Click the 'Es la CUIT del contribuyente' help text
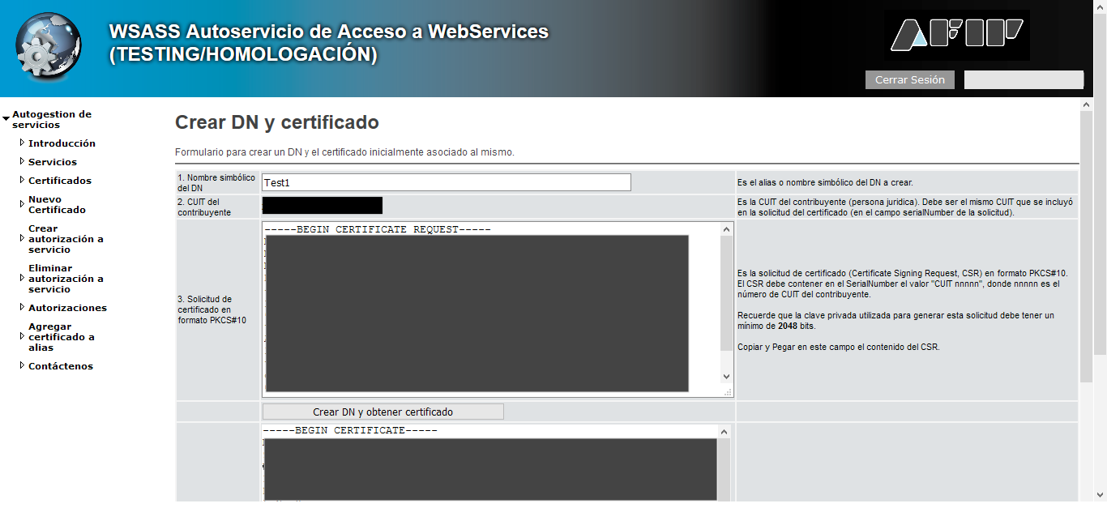Image resolution: width=1107 pixels, height=512 pixels. pyautogui.click(x=905, y=207)
